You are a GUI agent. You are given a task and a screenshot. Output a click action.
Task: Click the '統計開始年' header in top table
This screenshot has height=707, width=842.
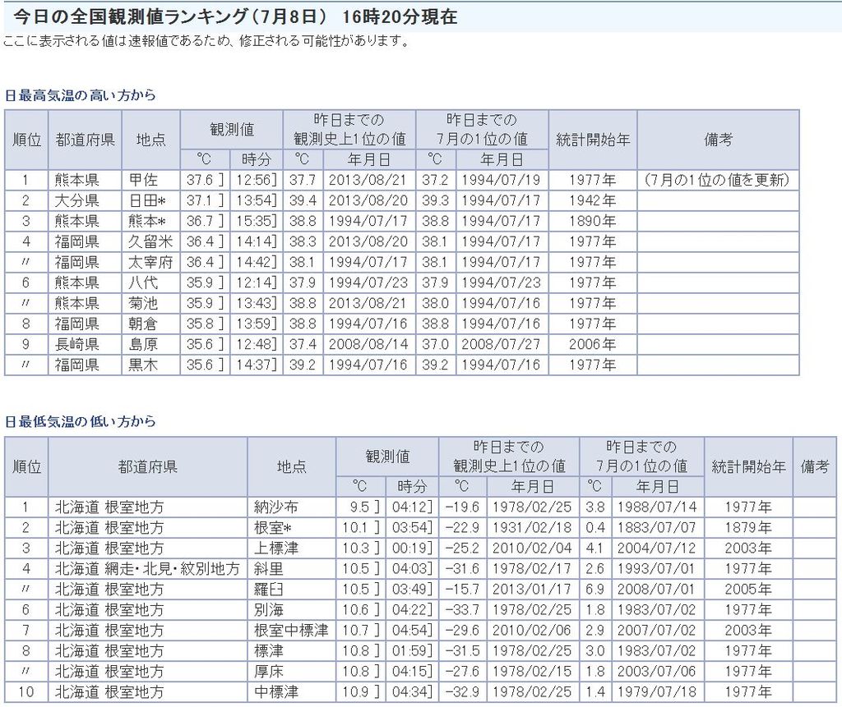[593, 140]
